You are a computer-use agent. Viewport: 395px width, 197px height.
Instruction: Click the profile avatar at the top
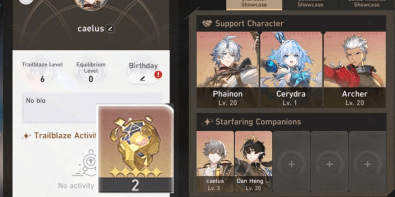[91, 3]
